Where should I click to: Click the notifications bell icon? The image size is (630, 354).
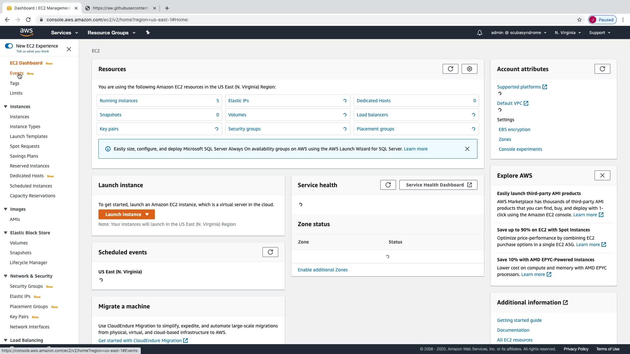[479, 33]
